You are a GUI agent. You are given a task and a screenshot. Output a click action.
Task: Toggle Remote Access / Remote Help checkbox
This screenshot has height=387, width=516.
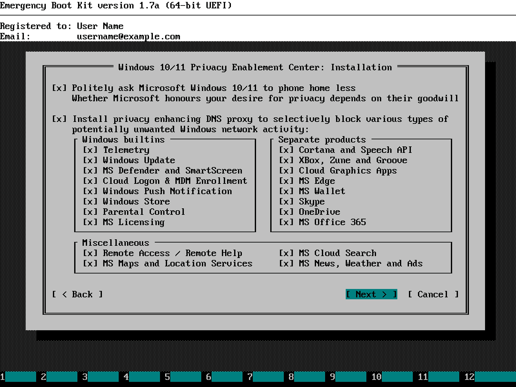coord(90,253)
